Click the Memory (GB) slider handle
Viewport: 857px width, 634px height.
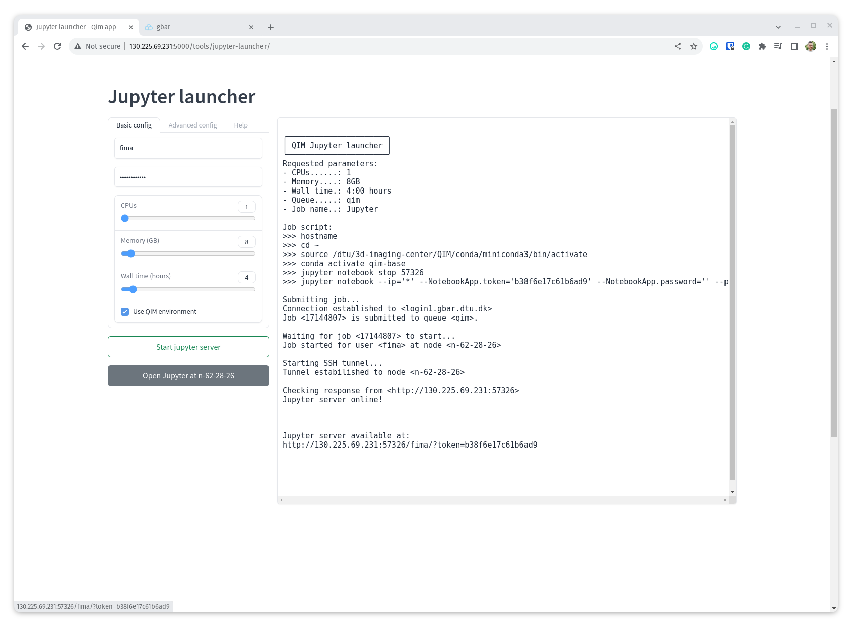click(x=131, y=253)
